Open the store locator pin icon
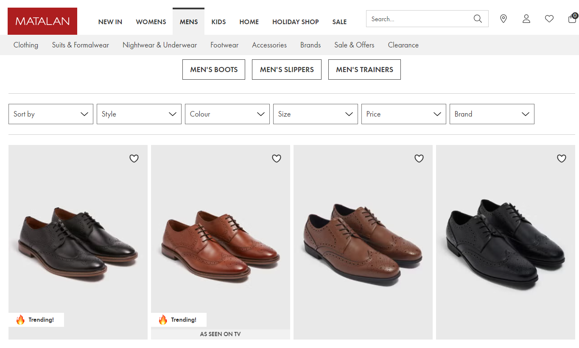Screen dimensions: 579x348 (x=503, y=19)
